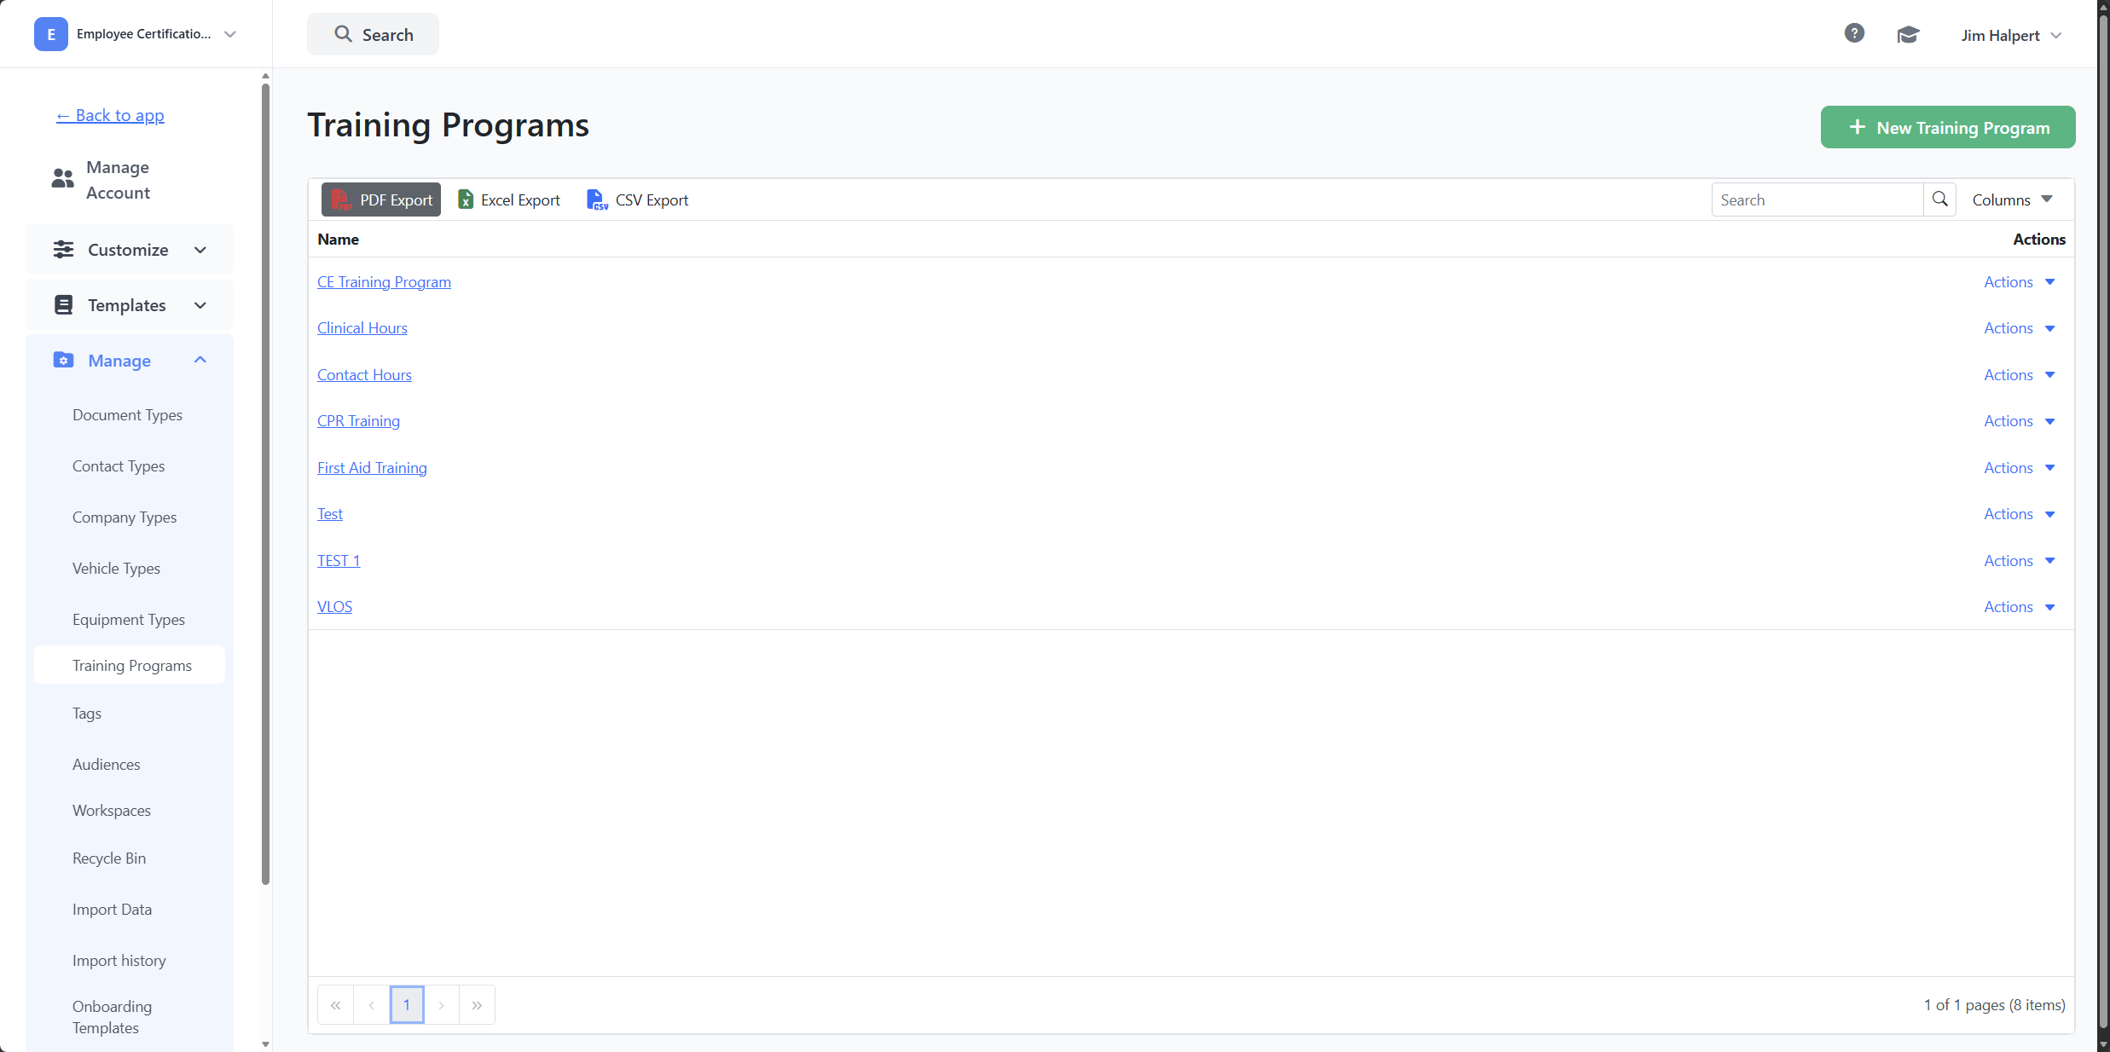Expand the Templates sidebar section
2110x1052 pixels.
(130, 305)
